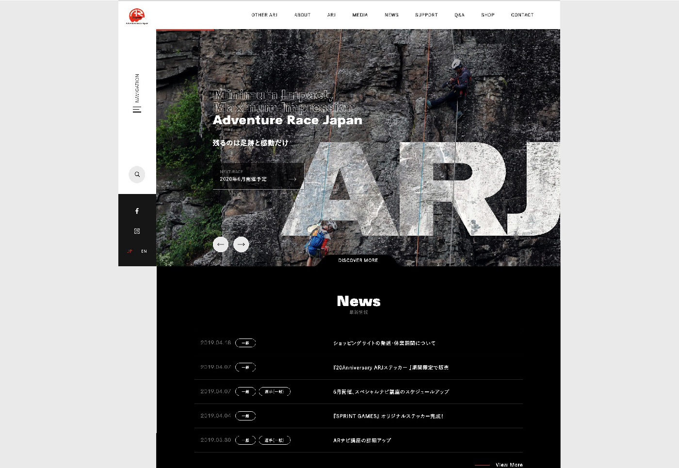This screenshot has width=679, height=468.
Task: Open news ARナビ講座の詳細アップ
Action: [x=362, y=440]
